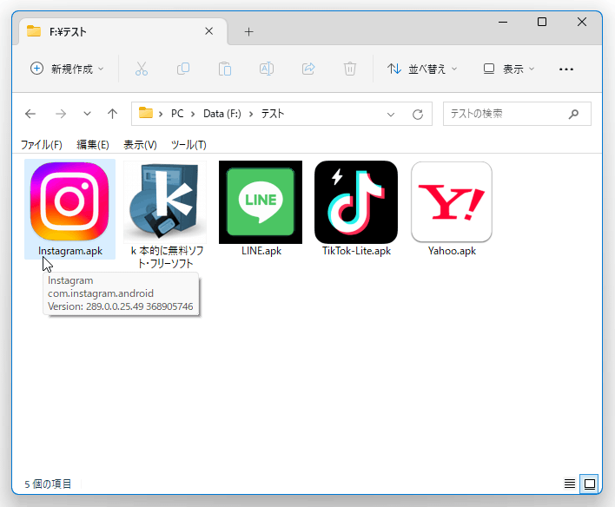Click the Copy icon in toolbar

(183, 69)
